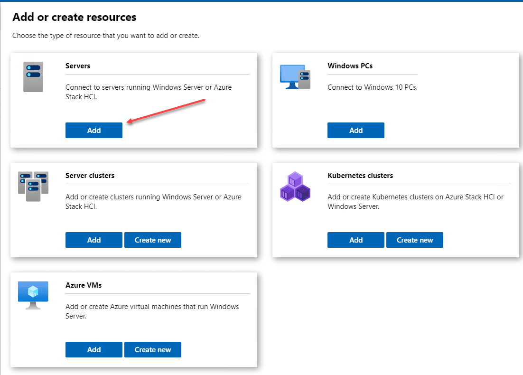
Task: Click the Add button under Servers
Action: coord(93,130)
